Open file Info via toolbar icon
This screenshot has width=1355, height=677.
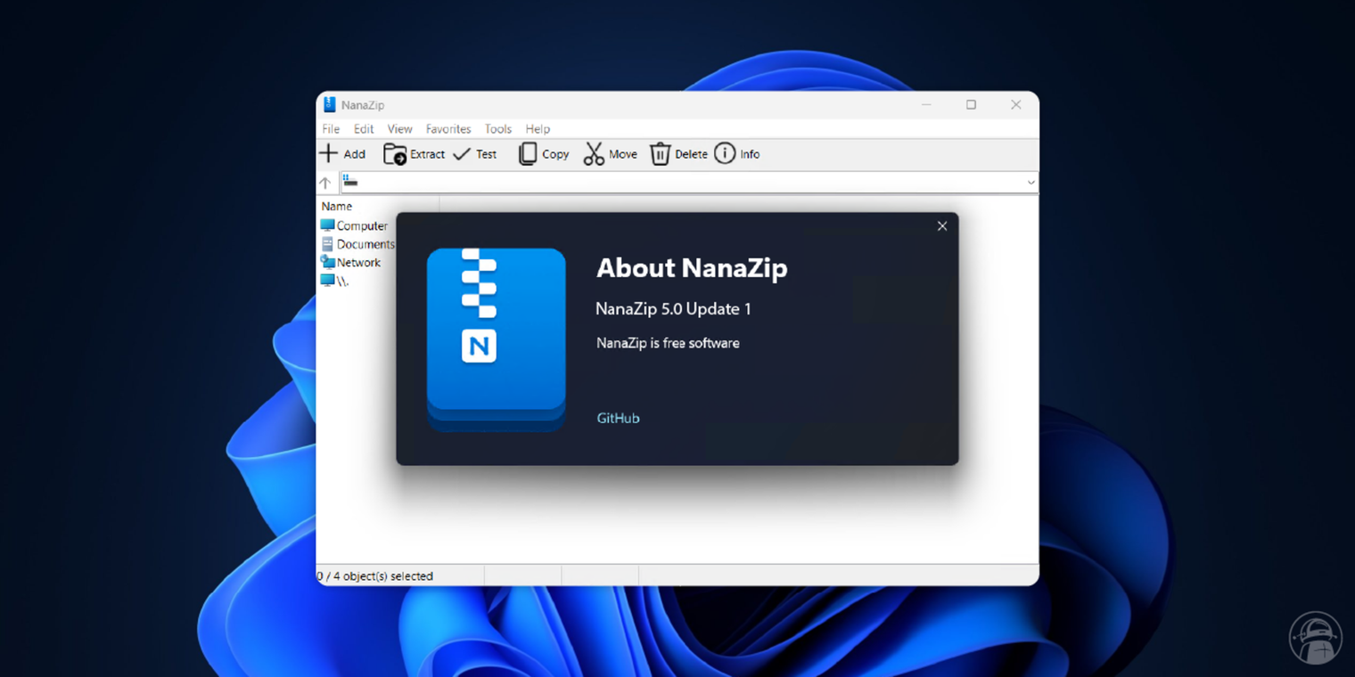click(x=725, y=153)
